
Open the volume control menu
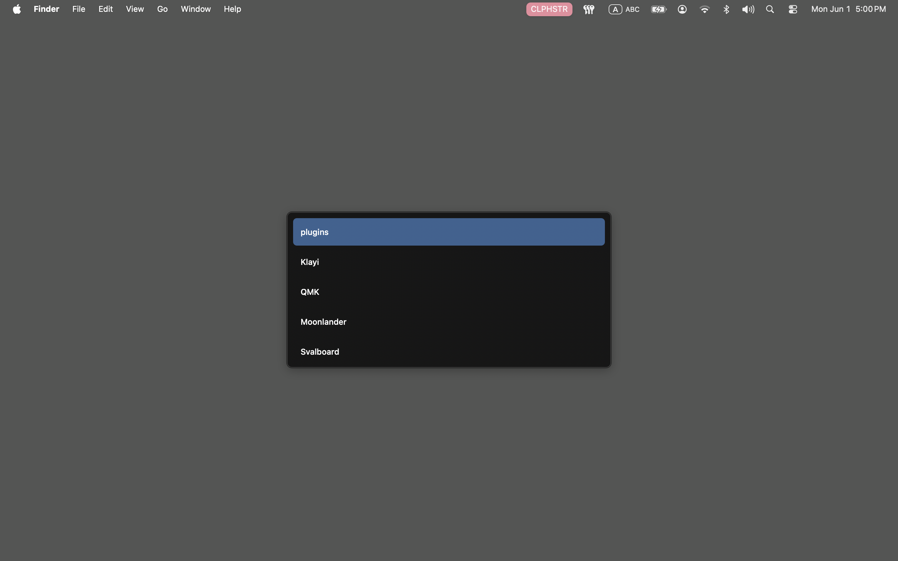pos(748,9)
